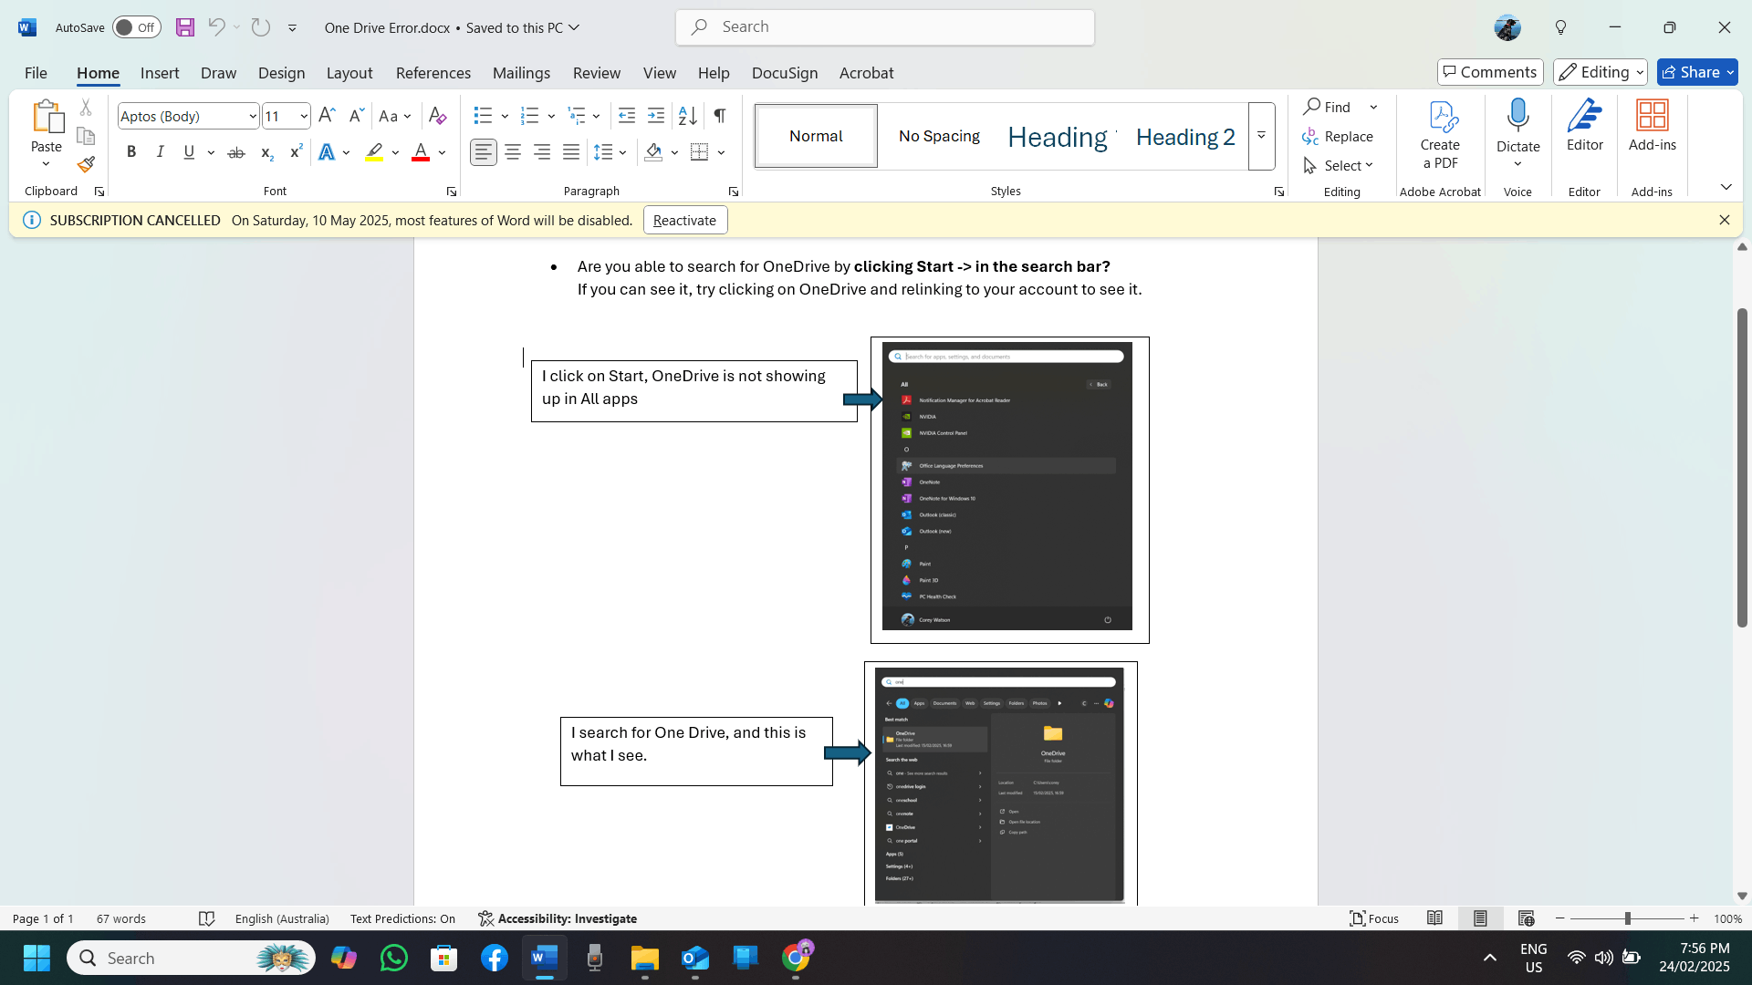
Task: Open the Comments pane
Action: (1490, 72)
